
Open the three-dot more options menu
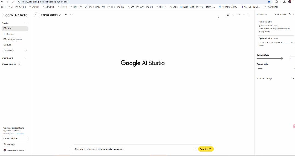pos(249,15)
